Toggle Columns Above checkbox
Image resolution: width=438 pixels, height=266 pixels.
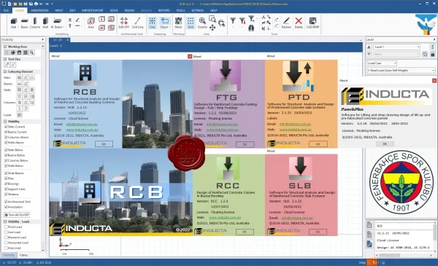(x=6, y=137)
